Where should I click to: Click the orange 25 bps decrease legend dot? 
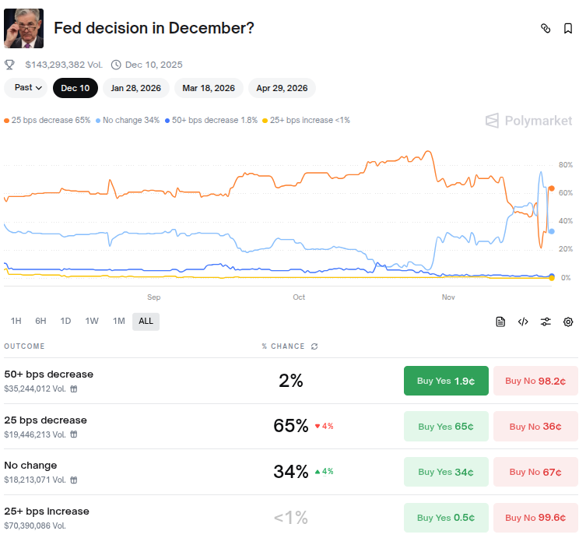tap(7, 121)
